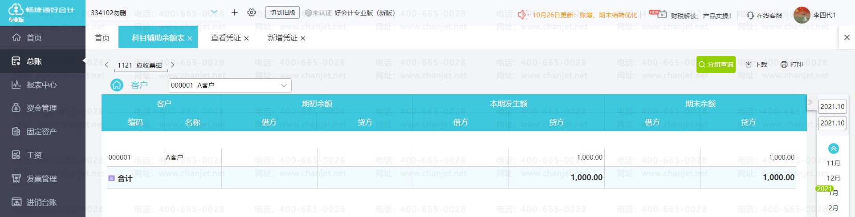Screen dimensions: 855x217
Task: Open 资金管理 in the sidebar
Action: 41,108
